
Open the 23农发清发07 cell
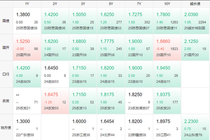coord(139,101)
